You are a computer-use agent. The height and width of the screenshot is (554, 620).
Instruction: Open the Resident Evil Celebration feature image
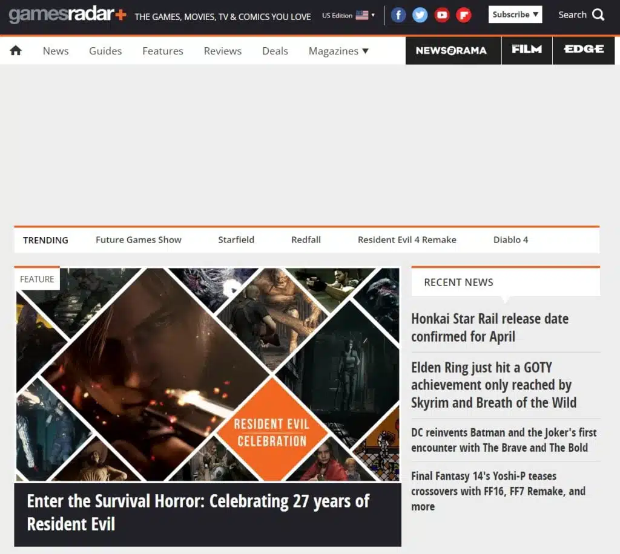pyautogui.click(x=208, y=374)
